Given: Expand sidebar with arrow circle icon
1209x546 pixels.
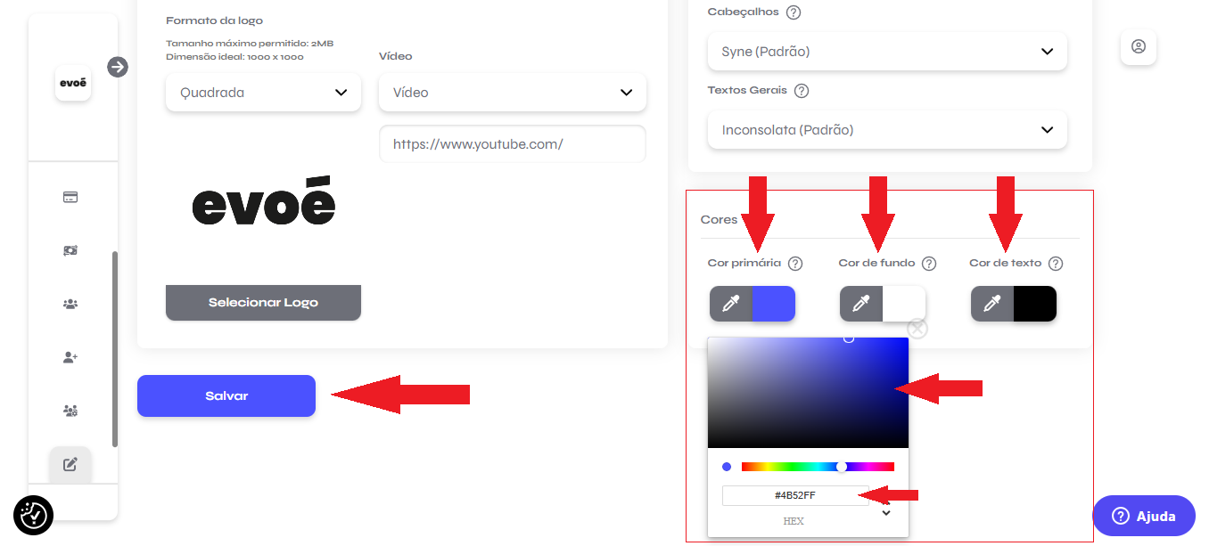Looking at the screenshot, I should click(118, 67).
